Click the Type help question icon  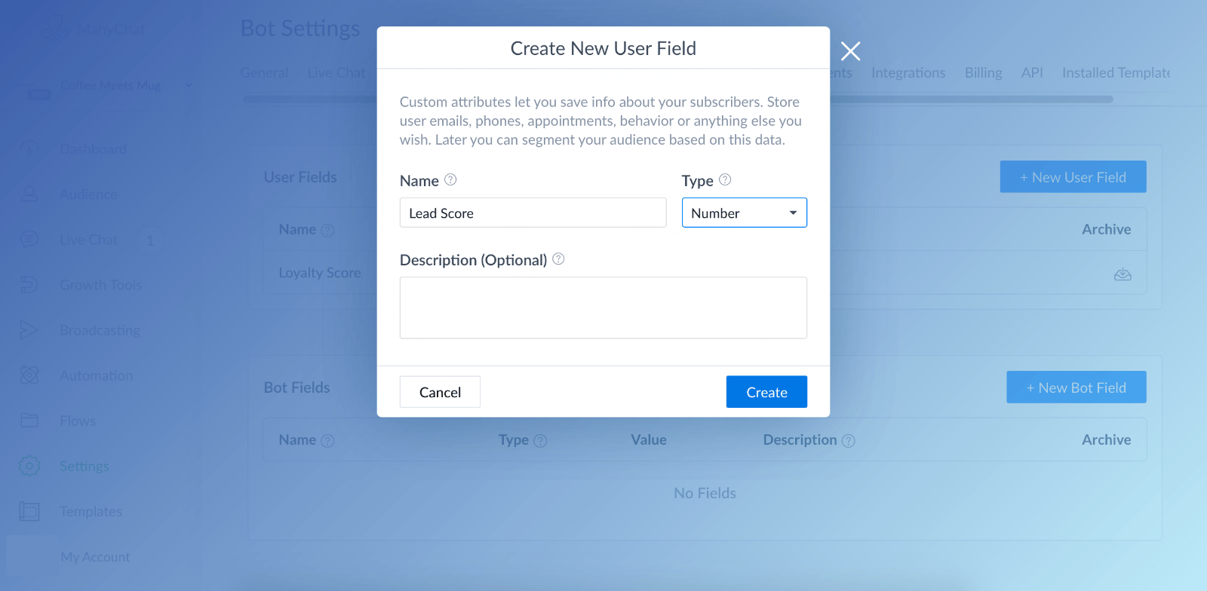[x=725, y=179]
